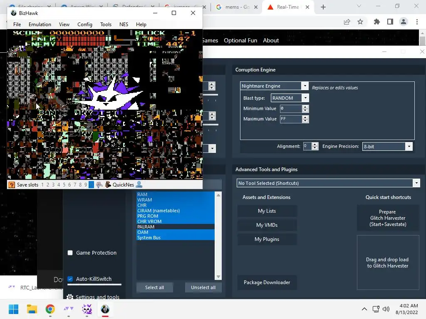426x319 pixels.
Task: Open the Config menu in BizHawk
Action: 85,25
